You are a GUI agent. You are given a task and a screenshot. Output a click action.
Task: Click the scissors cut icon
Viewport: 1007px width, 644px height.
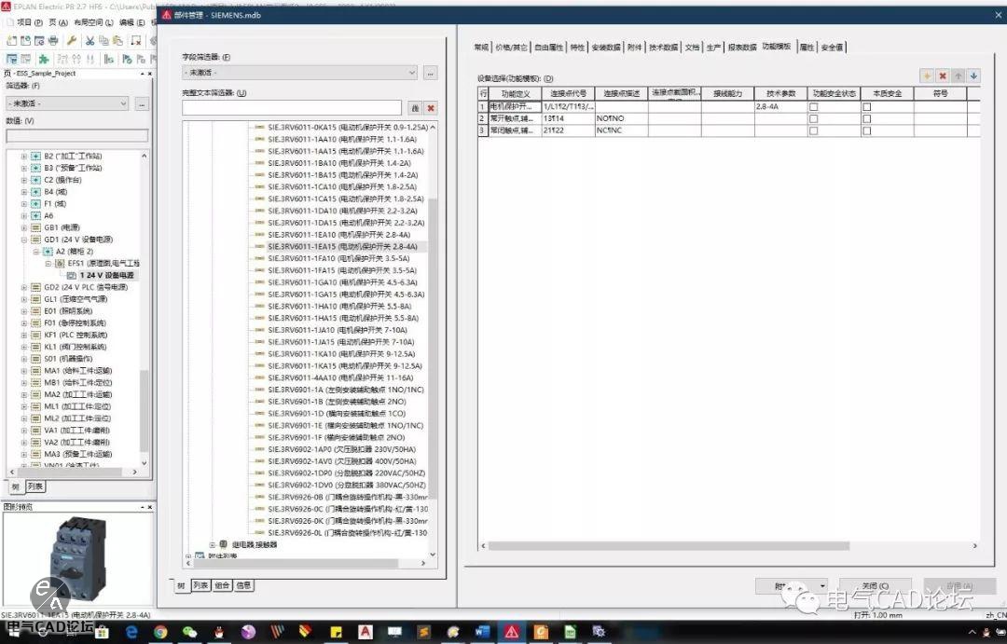pyautogui.click(x=90, y=40)
